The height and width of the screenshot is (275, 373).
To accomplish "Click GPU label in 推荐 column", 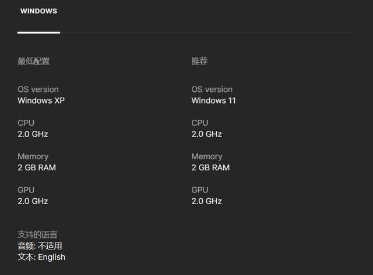I will coord(199,190).
